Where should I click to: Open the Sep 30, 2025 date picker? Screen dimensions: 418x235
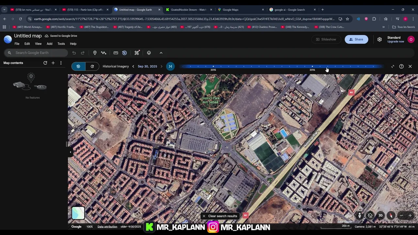[x=147, y=66]
